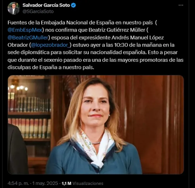Viewport: 195px width, 188px height.
Task: Click the blue verified badge icon
Action: [x=74, y=5]
